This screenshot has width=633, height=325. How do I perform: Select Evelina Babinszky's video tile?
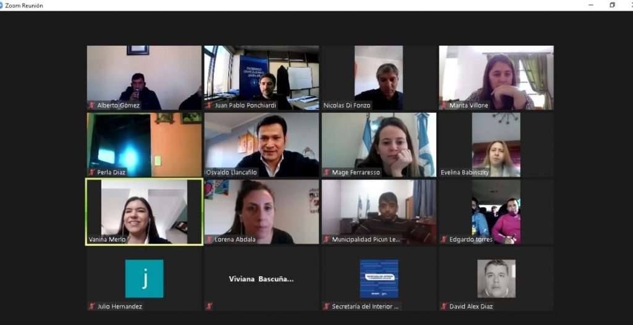496,145
